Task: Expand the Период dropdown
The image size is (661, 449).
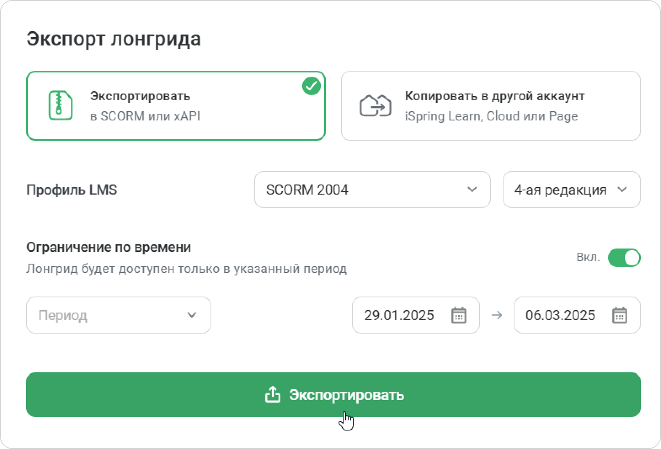Action: pyautogui.click(x=119, y=315)
